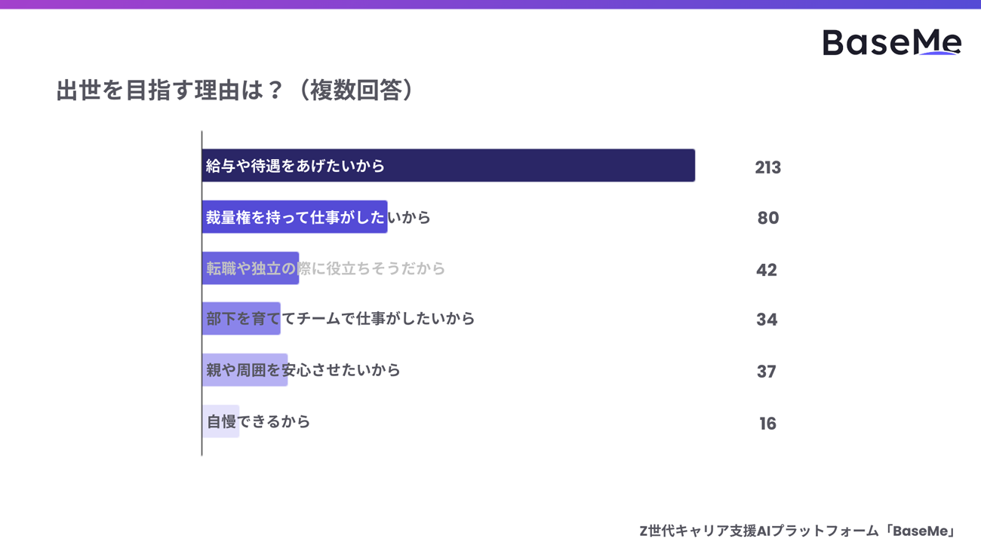Click the value 16 data label

[767, 424]
